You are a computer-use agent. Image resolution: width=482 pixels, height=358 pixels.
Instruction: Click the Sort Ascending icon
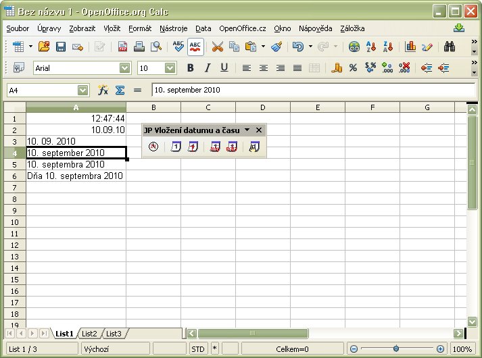pos(371,47)
